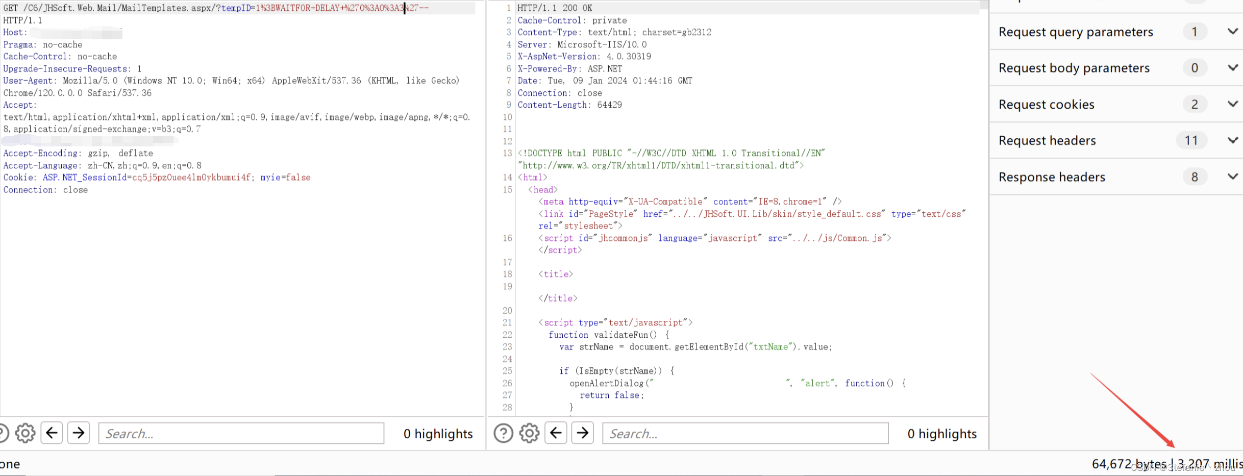Click the request panel search field
The width and height of the screenshot is (1243, 476).
(241, 433)
